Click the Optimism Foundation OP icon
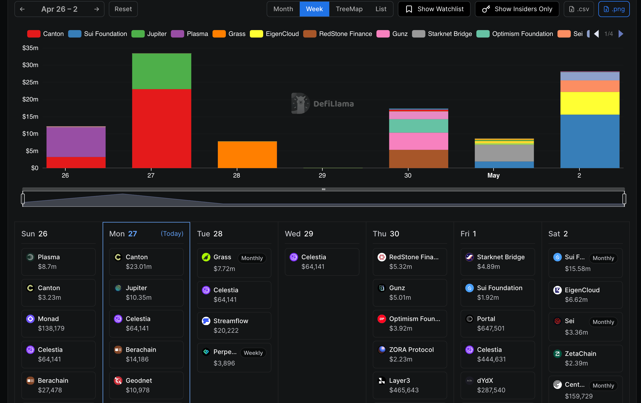641x403 pixels. [x=382, y=319]
